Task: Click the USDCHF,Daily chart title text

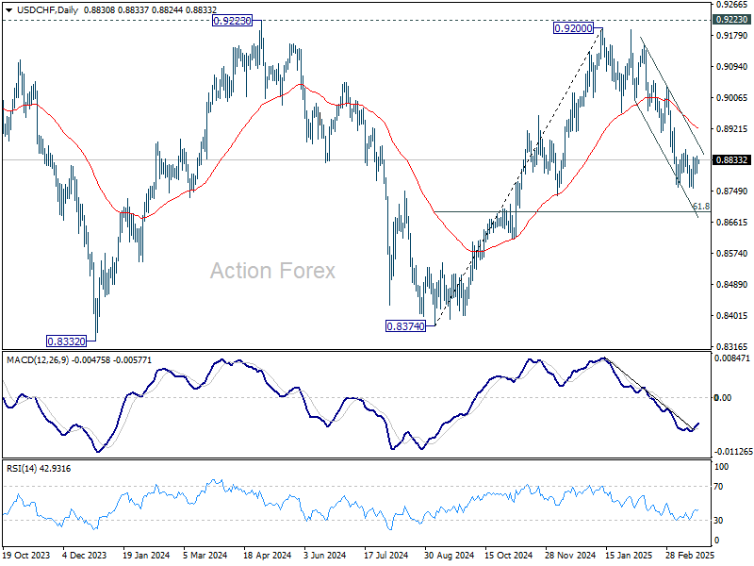Action: [47, 9]
